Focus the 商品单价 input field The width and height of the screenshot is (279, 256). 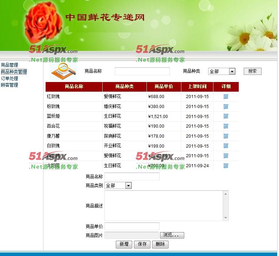click(x=132, y=226)
